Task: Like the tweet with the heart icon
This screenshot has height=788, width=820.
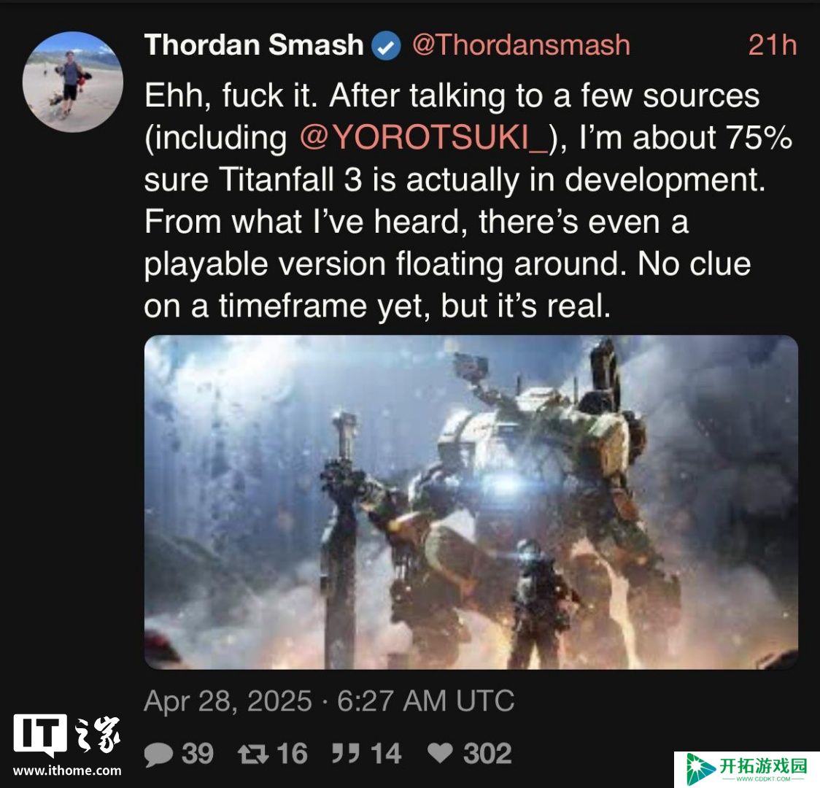Action: tap(441, 753)
